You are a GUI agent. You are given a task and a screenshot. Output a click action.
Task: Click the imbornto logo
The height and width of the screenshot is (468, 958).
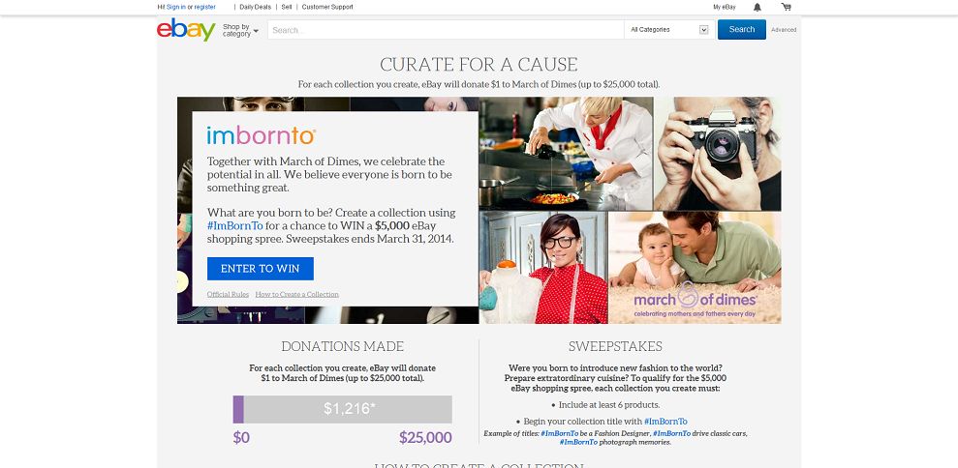(261, 135)
